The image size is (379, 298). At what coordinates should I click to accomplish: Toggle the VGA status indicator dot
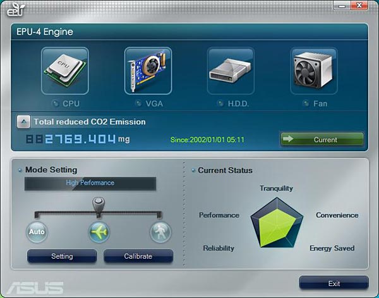pos(138,104)
